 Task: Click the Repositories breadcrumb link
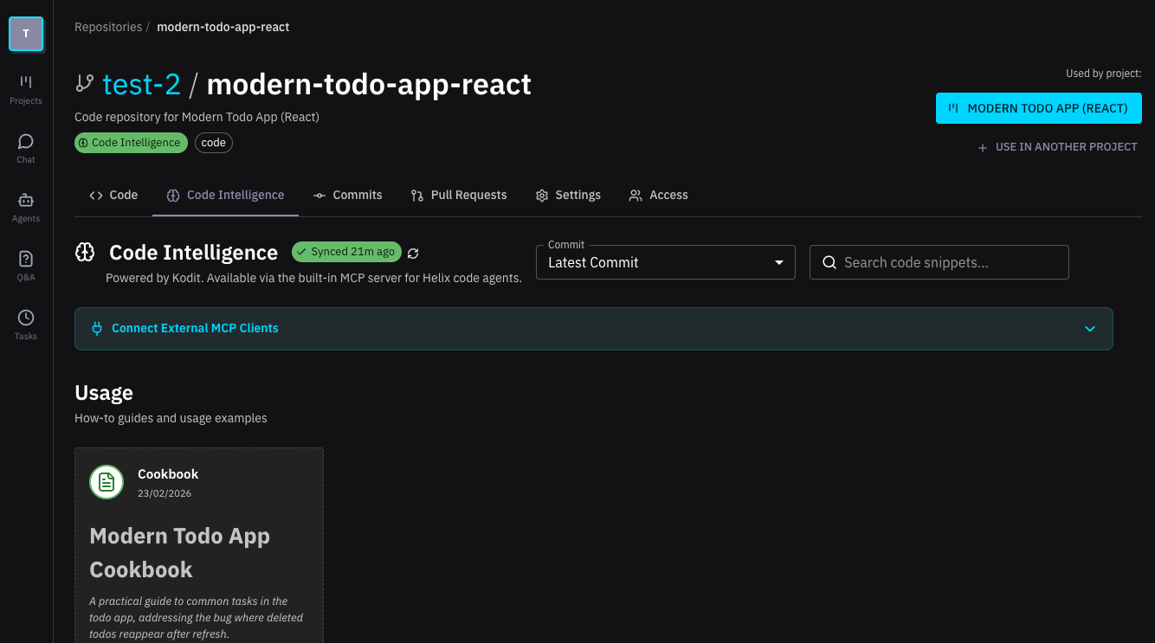point(108,27)
